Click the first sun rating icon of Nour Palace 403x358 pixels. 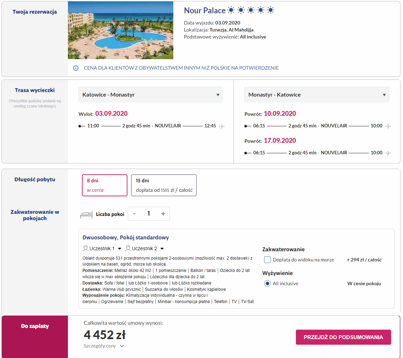[x=231, y=10]
